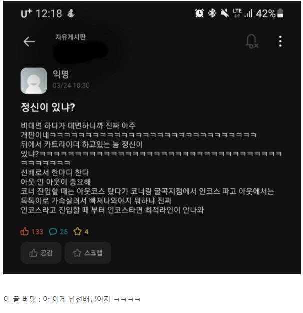Tap the muted sound status icon

225,13
